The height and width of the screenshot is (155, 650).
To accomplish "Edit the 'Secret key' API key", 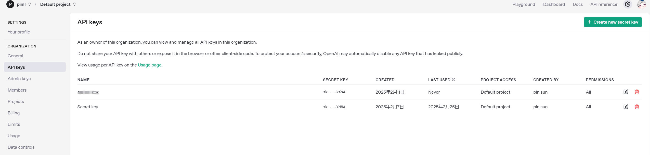I will (x=626, y=107).
